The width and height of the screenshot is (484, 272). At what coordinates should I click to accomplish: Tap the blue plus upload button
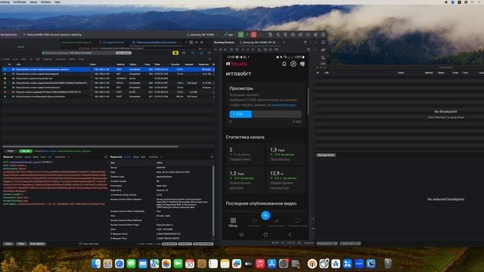[x=265, y=215]
